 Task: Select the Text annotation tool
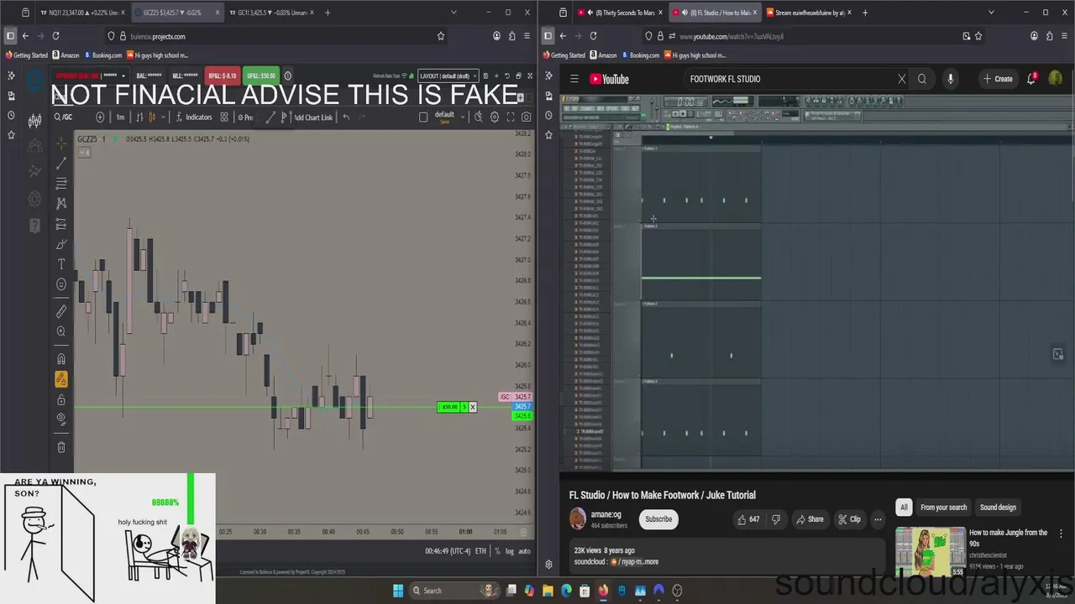click(61, 264)
